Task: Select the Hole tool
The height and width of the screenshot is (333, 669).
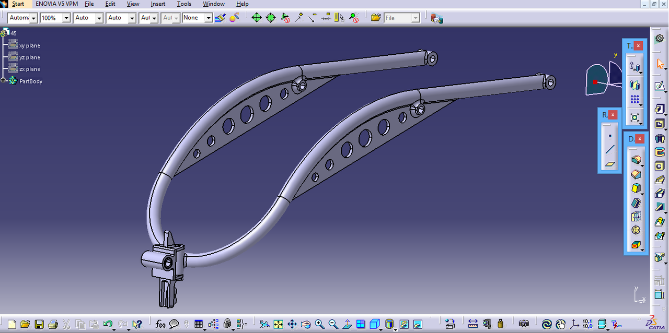Action: pos(660,166)
